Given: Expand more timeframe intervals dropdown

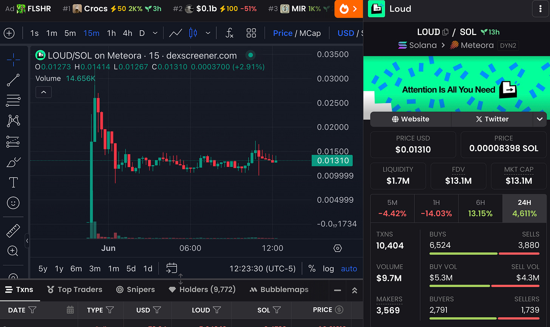Looking at the screenshot, I should point(155,33).
